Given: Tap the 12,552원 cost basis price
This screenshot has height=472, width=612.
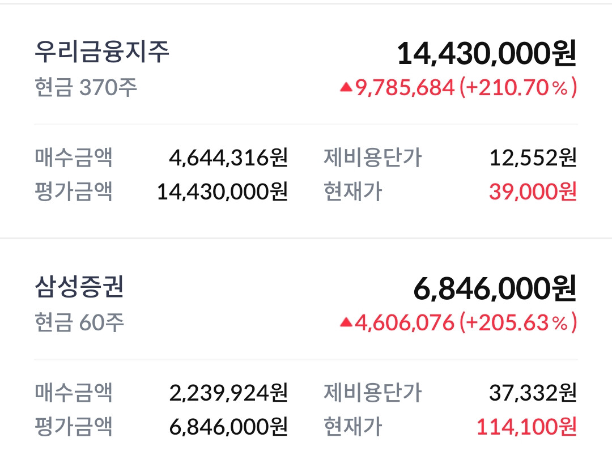Looking at the screenshot, I should pos(533,157).
